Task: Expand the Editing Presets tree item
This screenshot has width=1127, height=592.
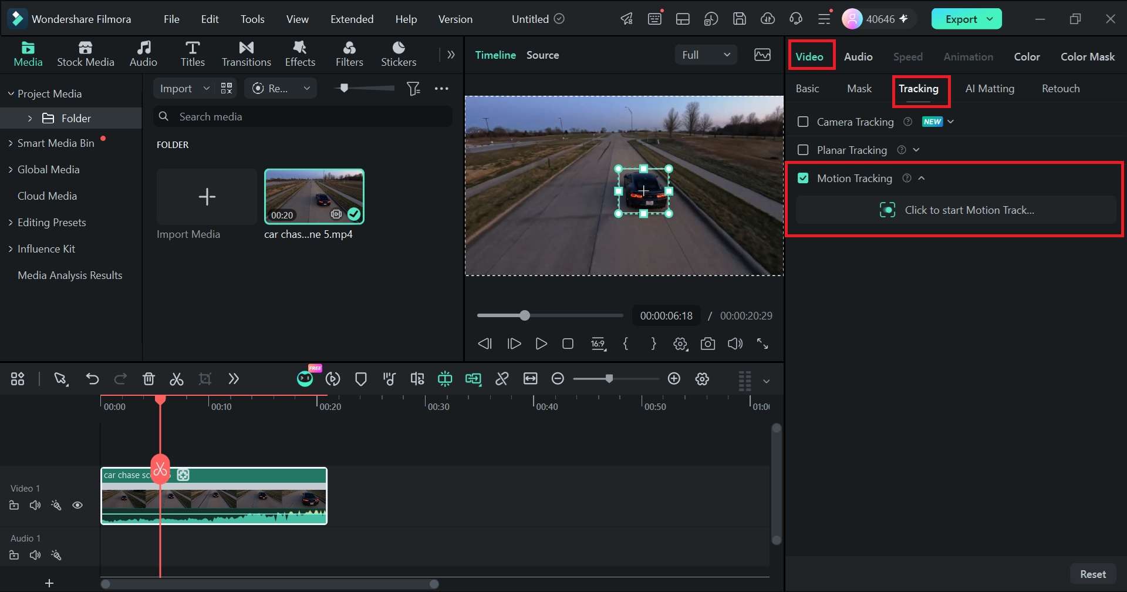Action: [x=11, y=223]
